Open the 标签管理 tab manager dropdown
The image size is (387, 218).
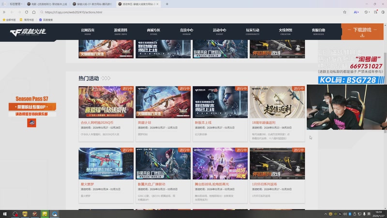pyautogui.click(x=16, y=4)
